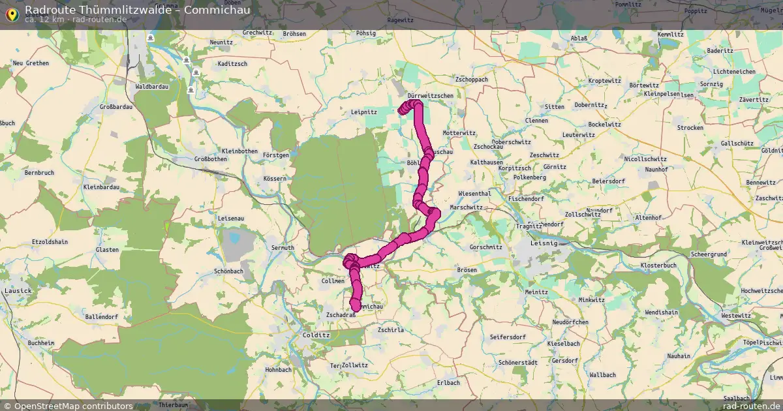Click the Gorschmitz place label
The width and height of the screenshot is (783, 411).
coord(486,247)
